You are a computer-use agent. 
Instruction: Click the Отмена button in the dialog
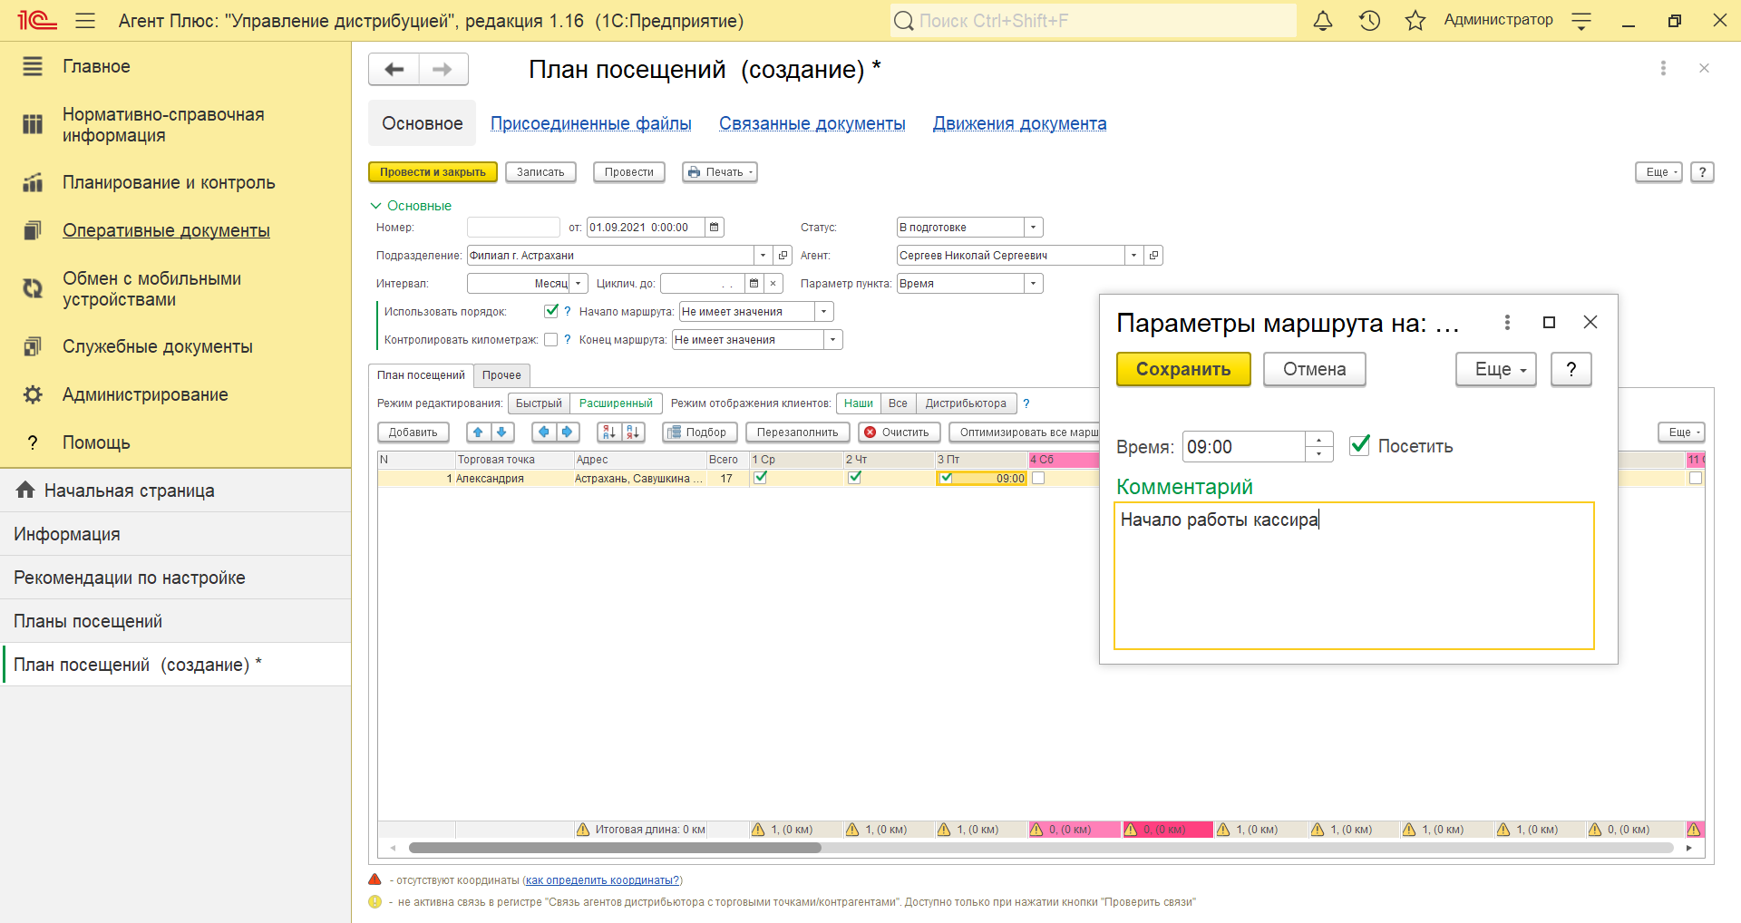click(x=1315, y=369)
